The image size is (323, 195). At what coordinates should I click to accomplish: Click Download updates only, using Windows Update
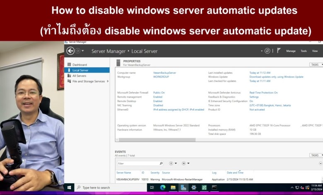pos(276,77)
